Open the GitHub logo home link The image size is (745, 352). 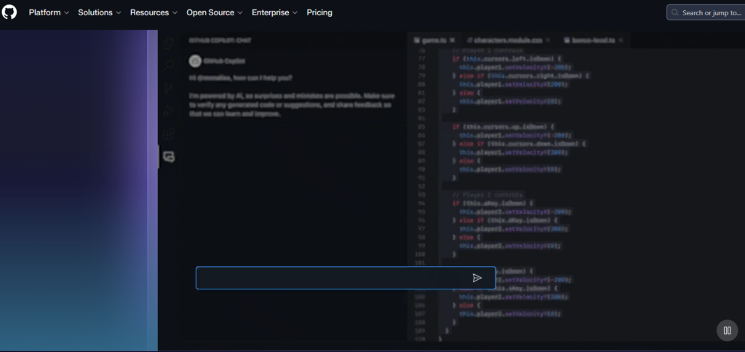pyautogui.click(x=9, y=12)
